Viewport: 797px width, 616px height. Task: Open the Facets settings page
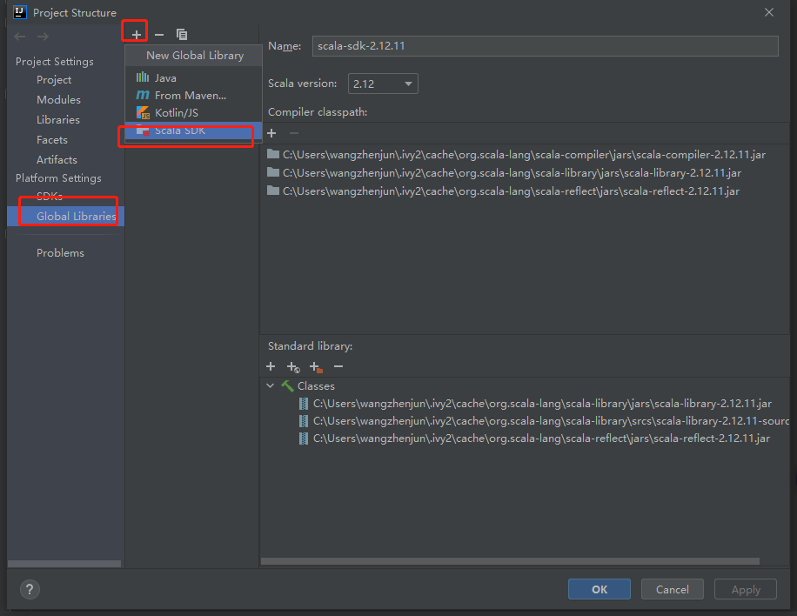pyautogui.click(x=52, y=140)
